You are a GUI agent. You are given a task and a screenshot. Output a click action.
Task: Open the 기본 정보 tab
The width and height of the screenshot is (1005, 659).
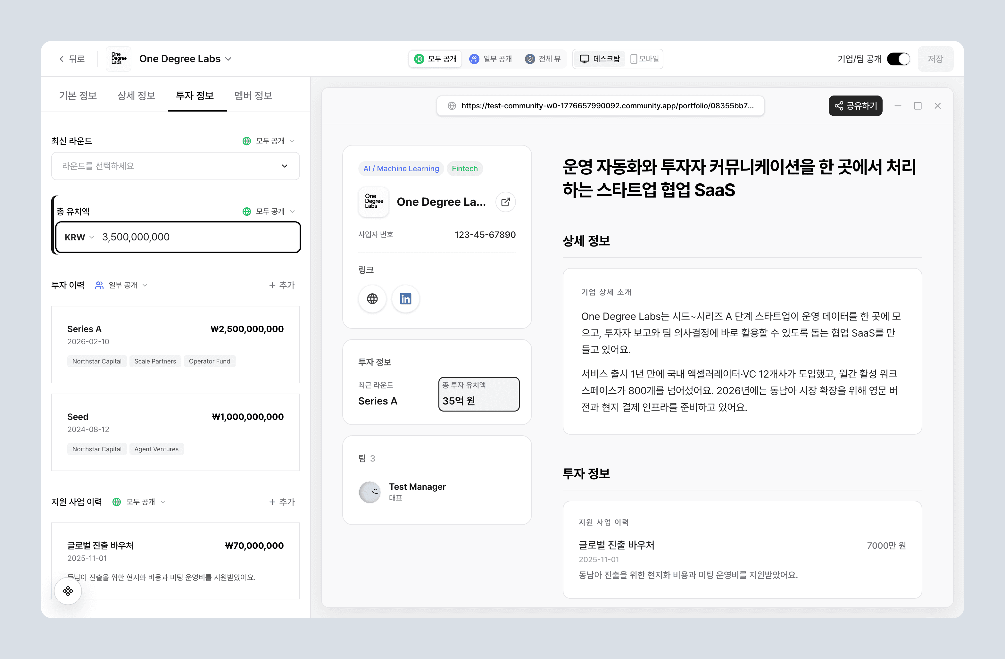[78, 96]
